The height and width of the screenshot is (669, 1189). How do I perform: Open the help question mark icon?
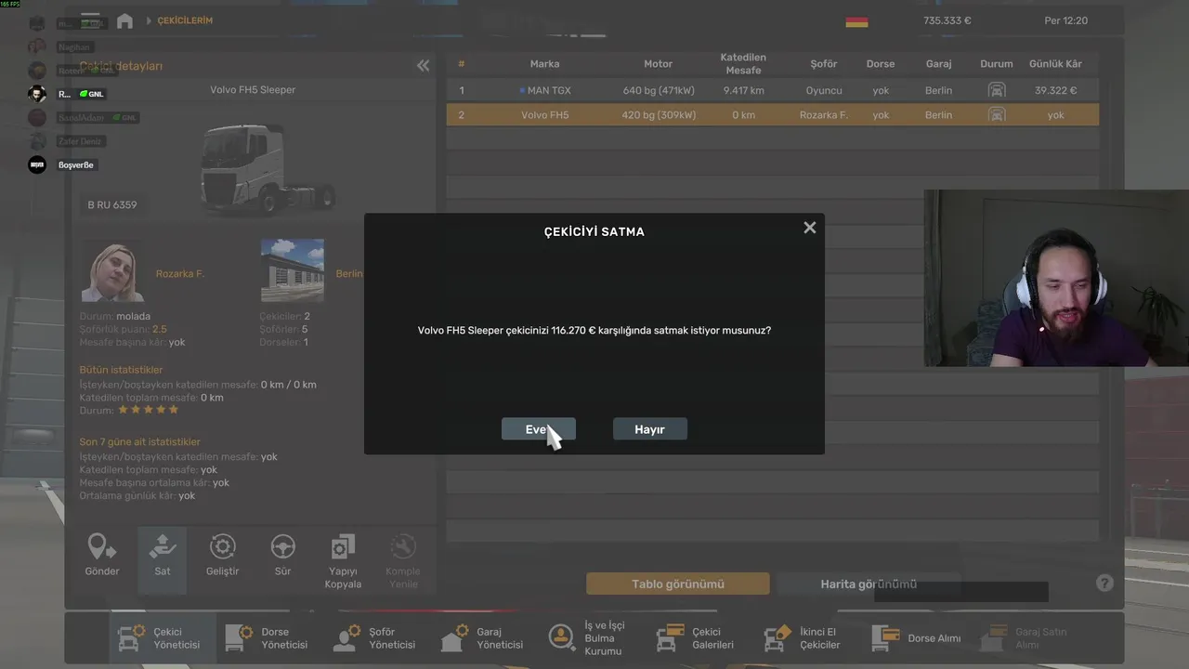coord(1104,584)
